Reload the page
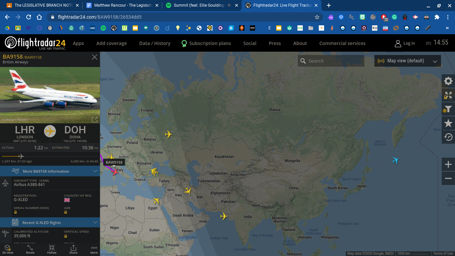The image size is (455, 256). (x=29, y=17)
